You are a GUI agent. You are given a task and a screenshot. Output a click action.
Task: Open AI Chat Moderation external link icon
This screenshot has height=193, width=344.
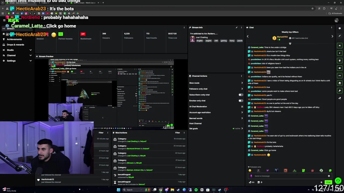pyautogui.click(x=242, y=106)
